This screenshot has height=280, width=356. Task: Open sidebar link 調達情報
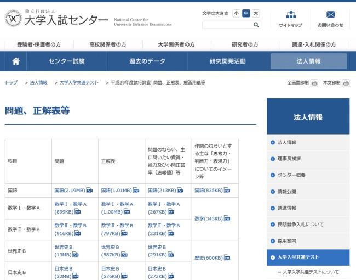coord(308,208)
